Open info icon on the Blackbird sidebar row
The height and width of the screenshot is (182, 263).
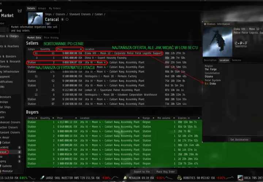(x=19, y=147)
